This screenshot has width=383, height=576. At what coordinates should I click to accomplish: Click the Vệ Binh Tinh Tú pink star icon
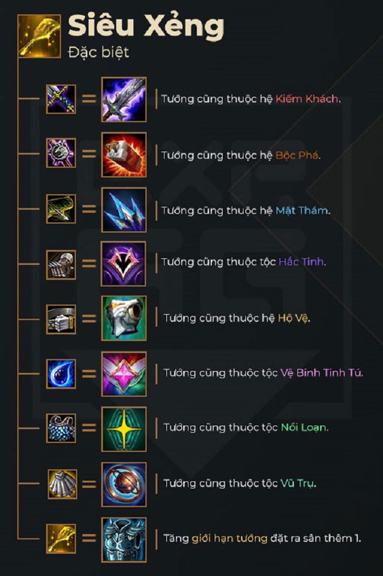124,374
